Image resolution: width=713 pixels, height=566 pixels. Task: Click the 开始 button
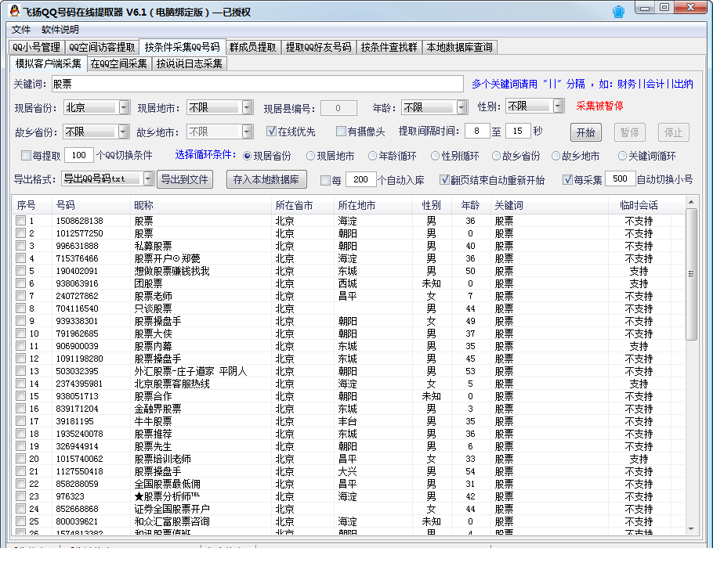tap(586, 132)
